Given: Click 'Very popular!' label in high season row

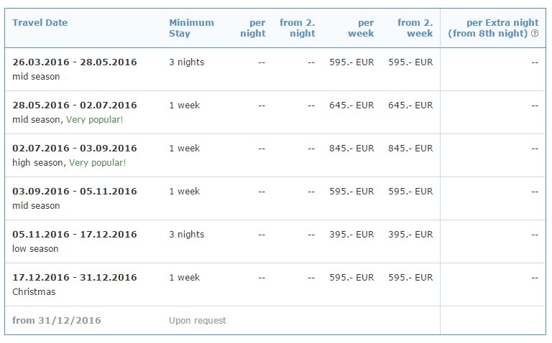Looking at the screenshot, I should click(x=97, y=163).
